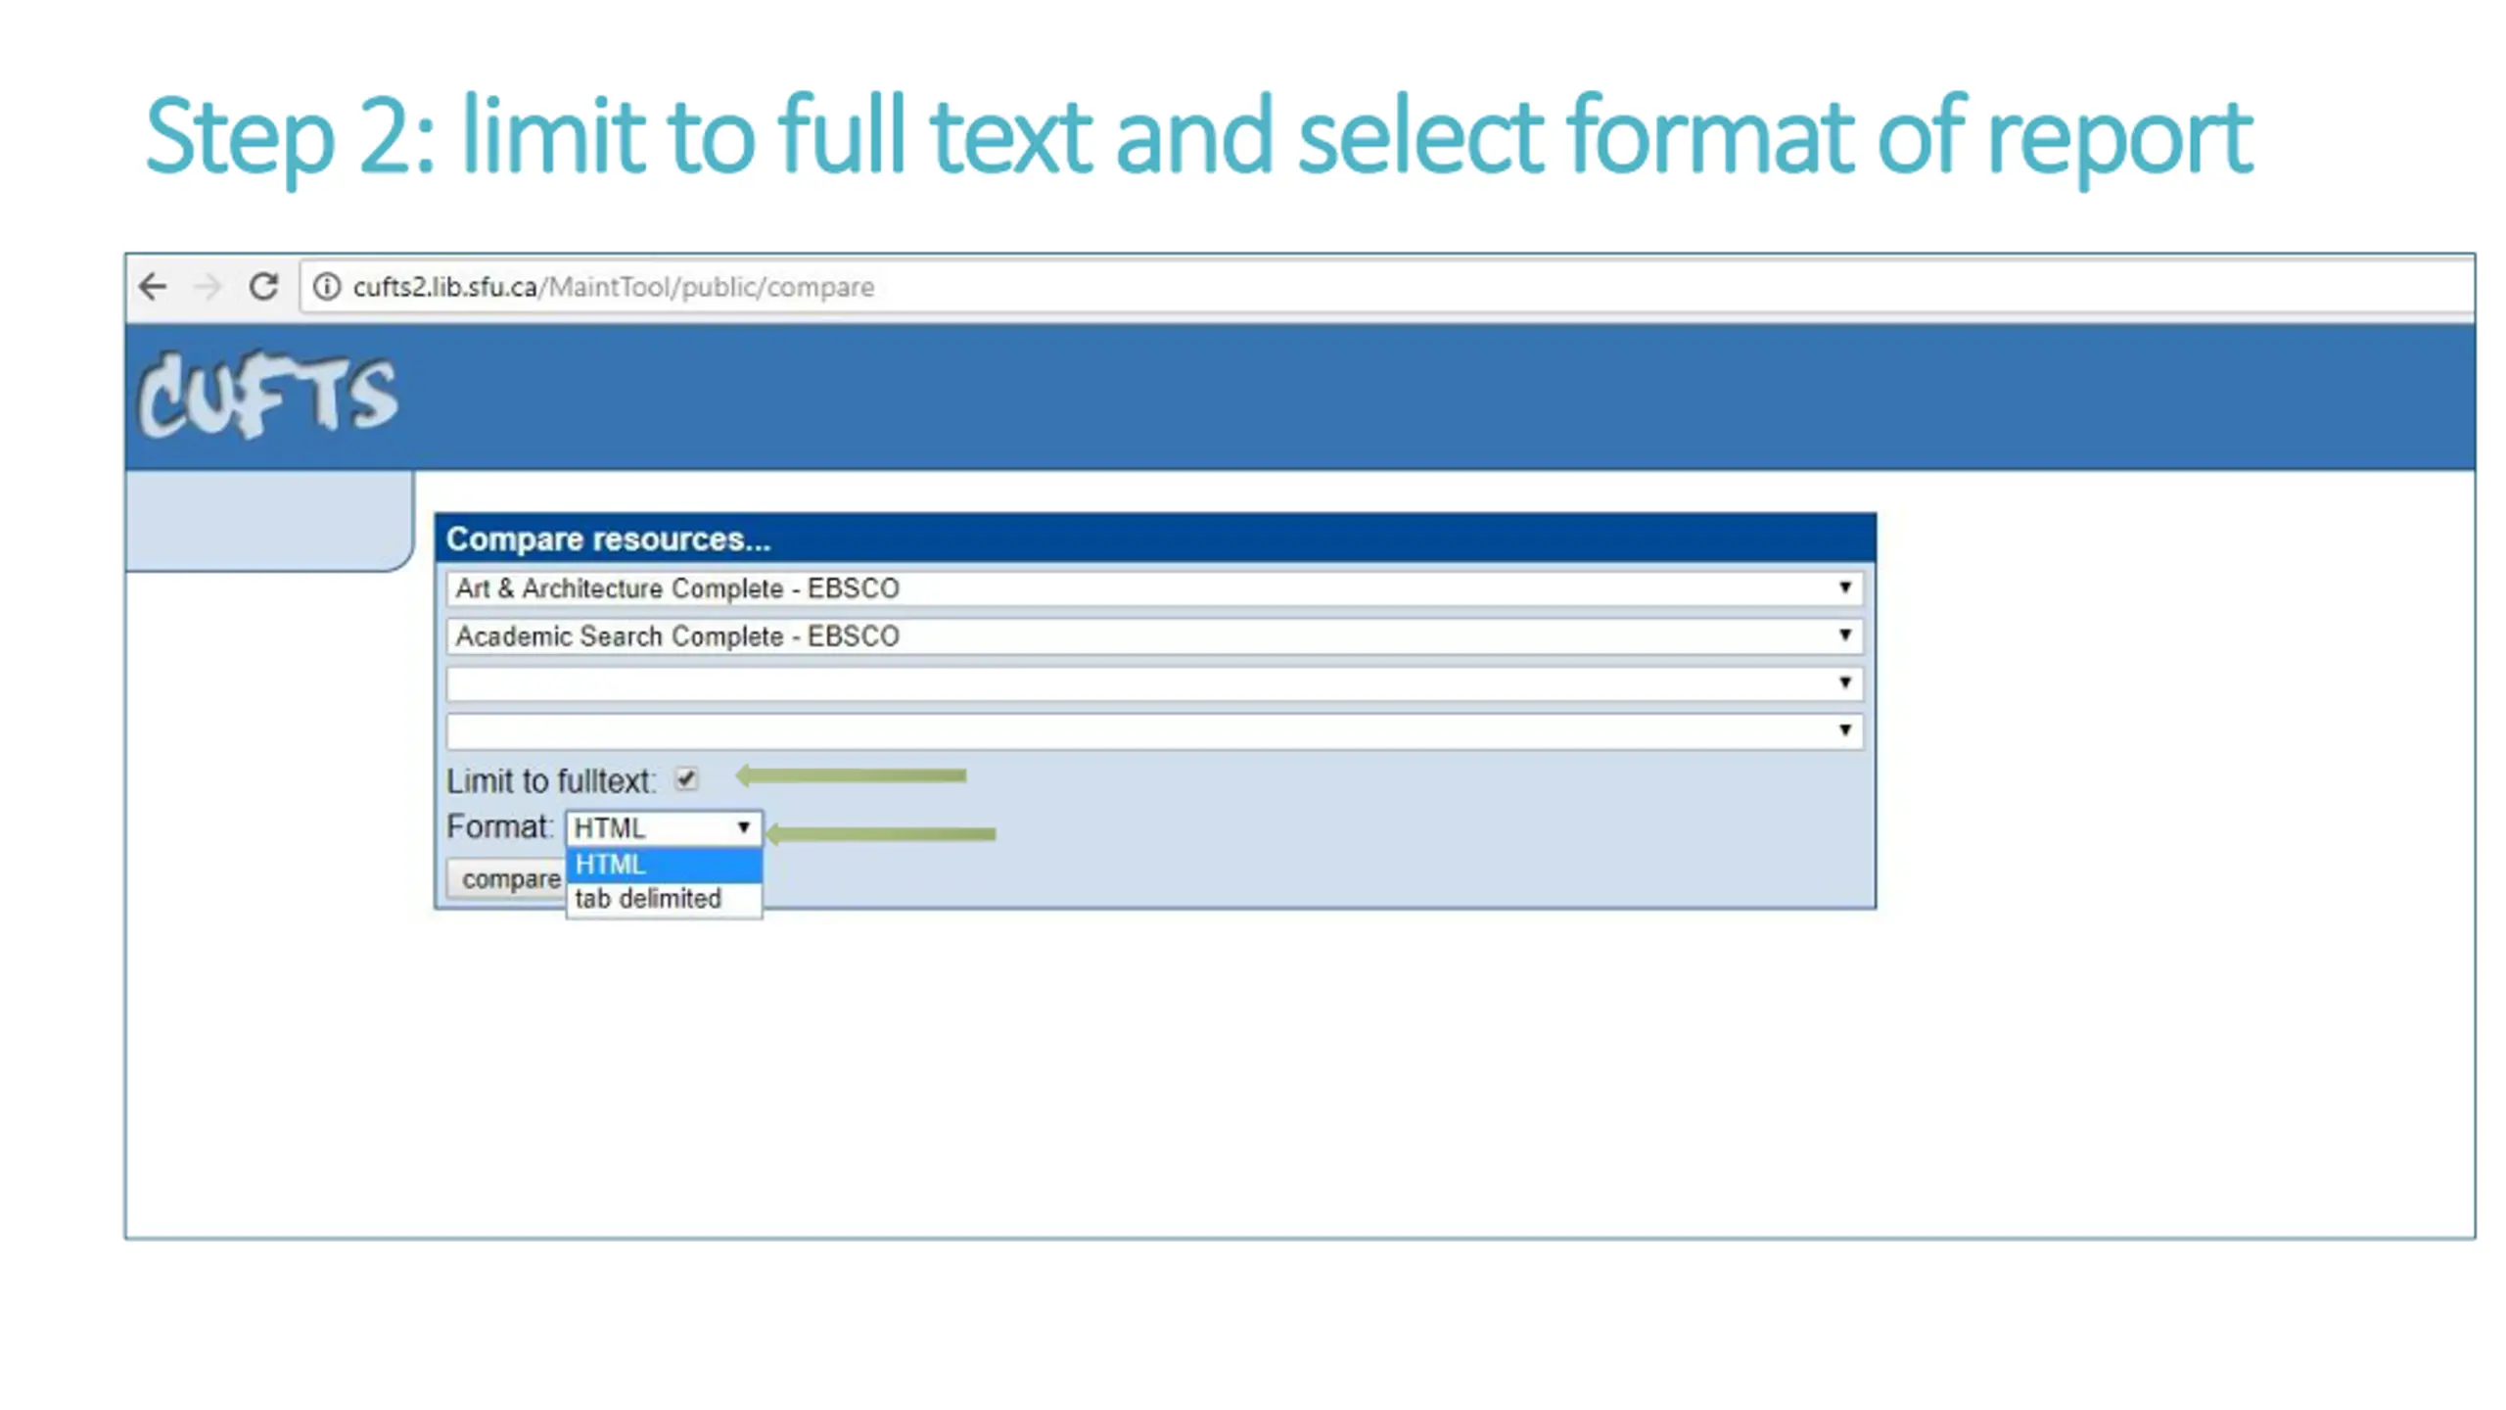This screenshot has width=2506, height=1410.
Task: Uncheck the Limit to fulltext checkbox
Action: pos(686,779)
